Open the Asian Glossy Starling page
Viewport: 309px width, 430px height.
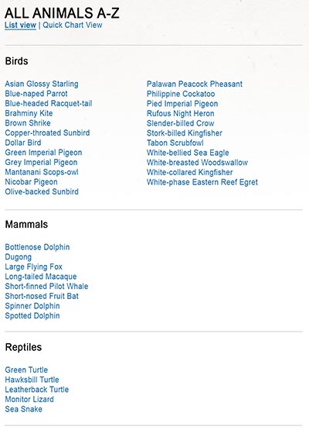42,84
